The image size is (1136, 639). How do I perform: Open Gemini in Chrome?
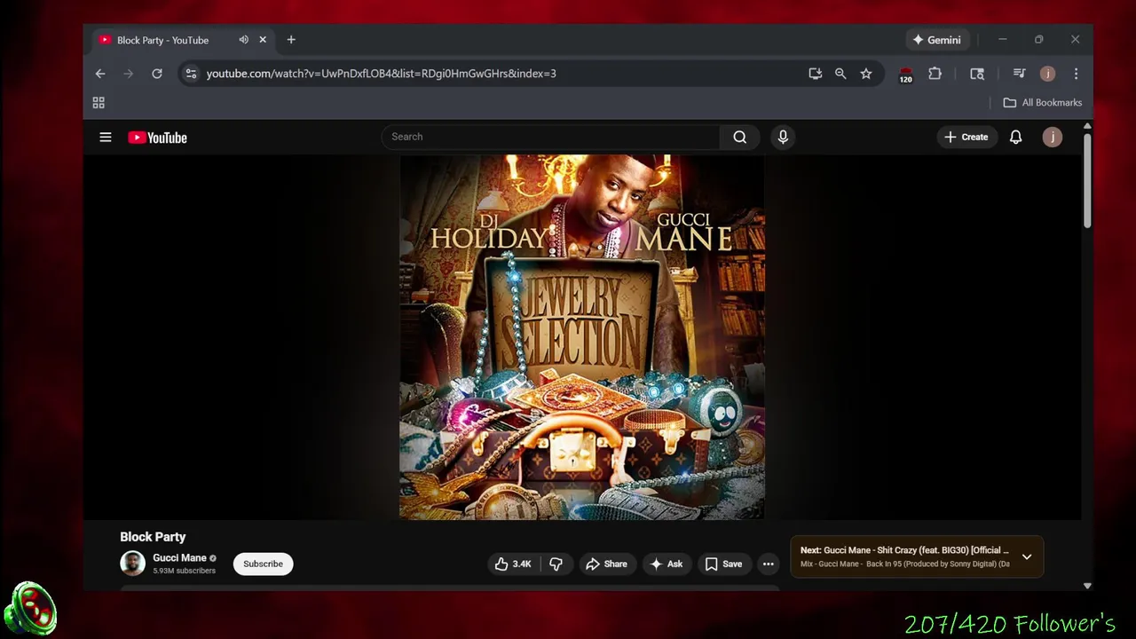tap(936, 40)
